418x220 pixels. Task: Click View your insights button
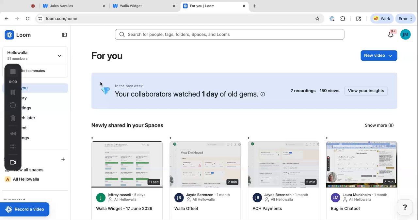coord(366,91)
